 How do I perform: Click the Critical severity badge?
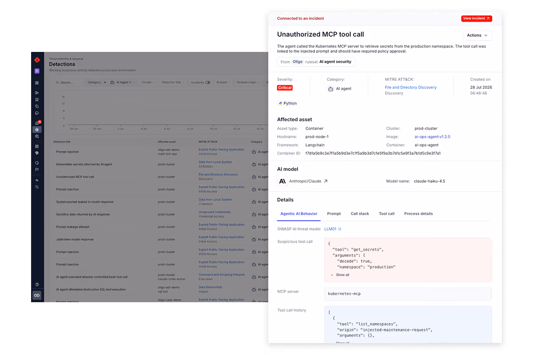[x=285, y=88]
